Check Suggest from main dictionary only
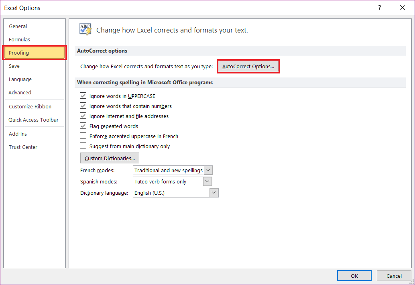This screenshot has height=285, width=415. click(83, 146)
